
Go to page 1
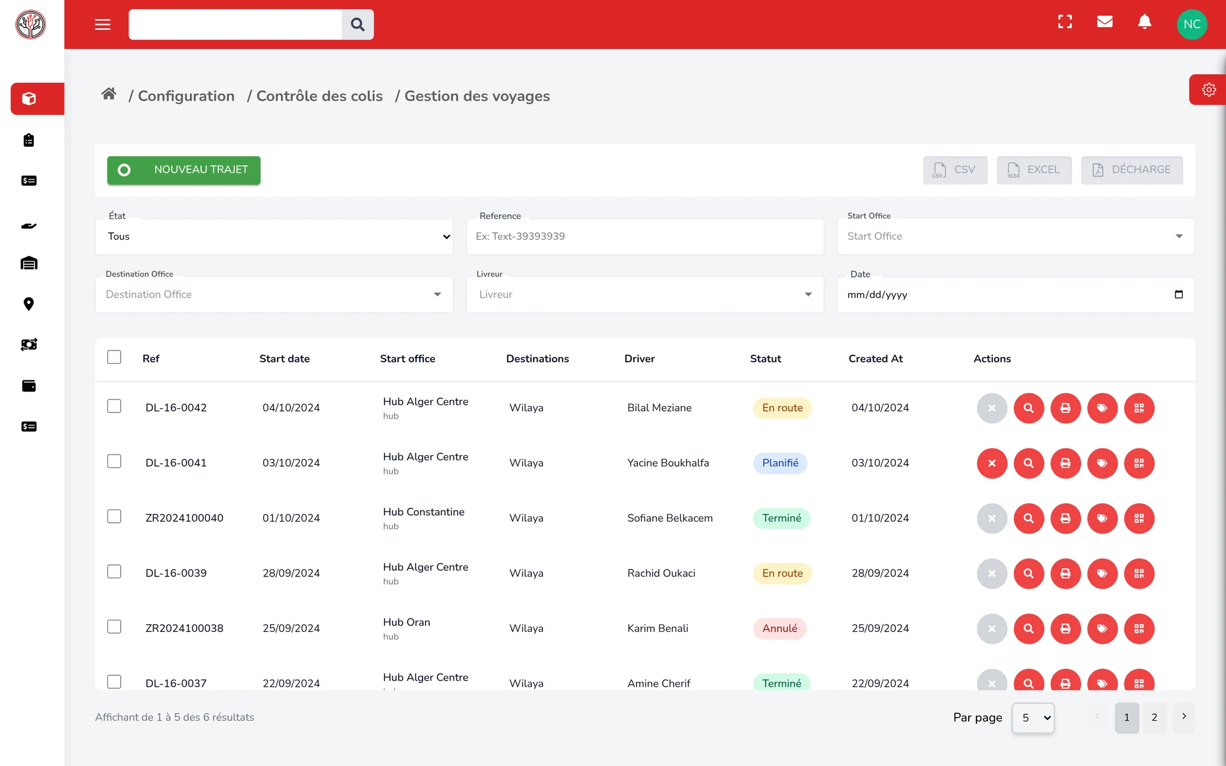(x=1127, y=717)
